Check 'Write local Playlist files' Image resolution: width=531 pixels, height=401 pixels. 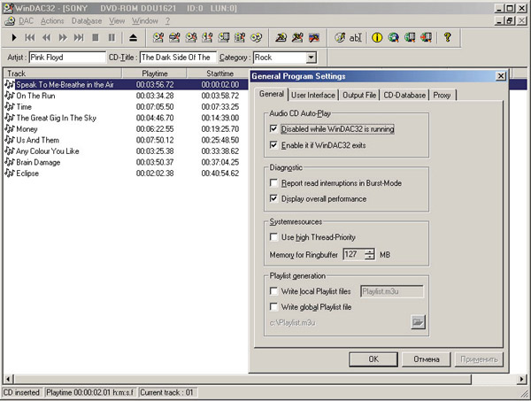pyautogui.click(x=273, y=291)
